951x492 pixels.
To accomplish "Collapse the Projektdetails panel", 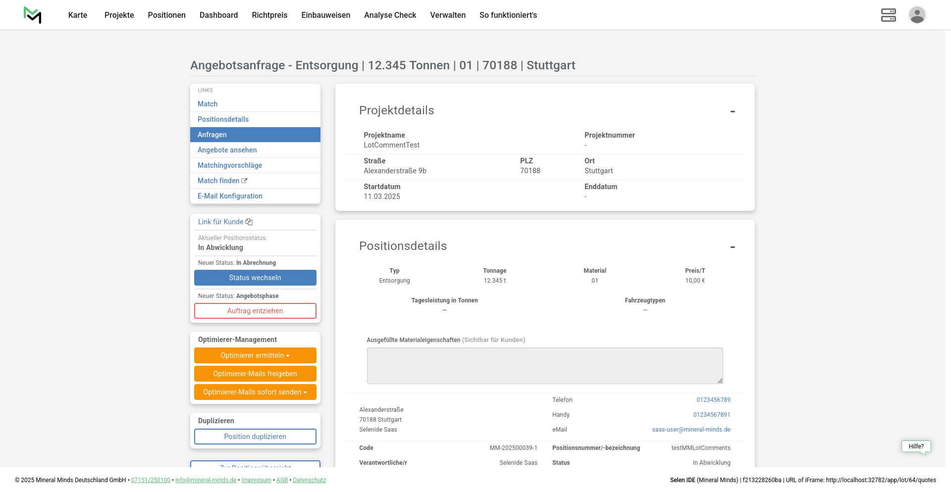I will click(732, 111).
